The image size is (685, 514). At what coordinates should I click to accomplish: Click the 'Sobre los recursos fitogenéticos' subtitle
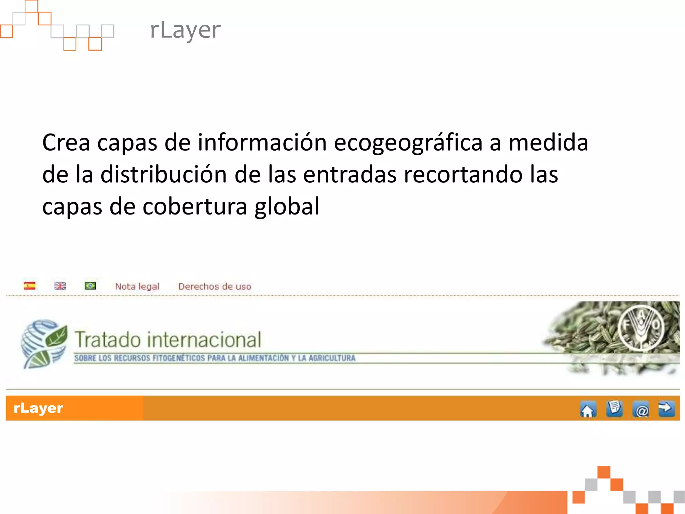(x=215, y=358)
